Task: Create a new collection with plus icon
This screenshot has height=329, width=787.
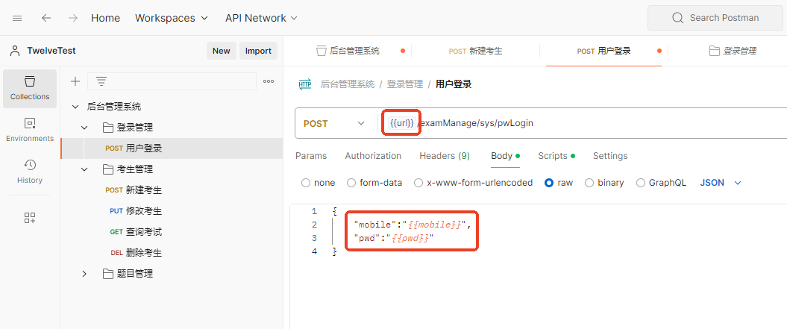Action: [x=75, y=81]
